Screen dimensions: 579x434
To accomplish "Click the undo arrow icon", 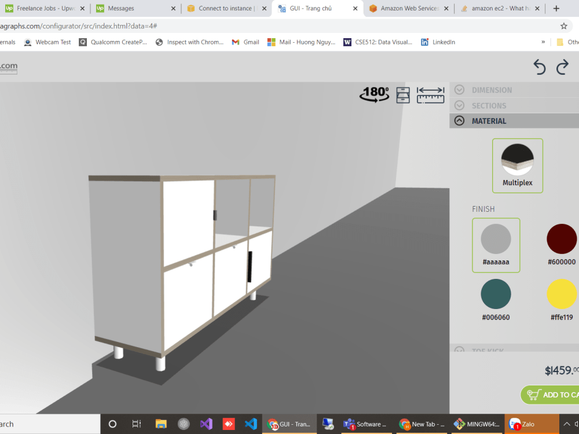I will tap(540, 67).
